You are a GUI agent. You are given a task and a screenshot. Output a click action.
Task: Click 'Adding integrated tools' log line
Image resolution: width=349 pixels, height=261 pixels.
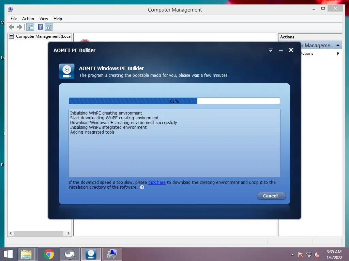click(92, 132)
